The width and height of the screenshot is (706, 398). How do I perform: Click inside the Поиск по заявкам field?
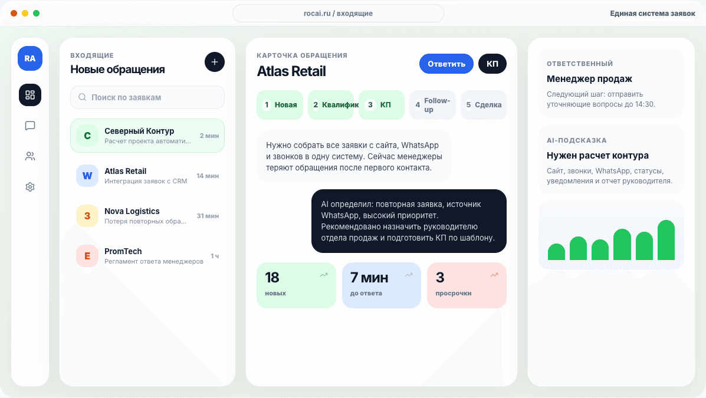(x=147, y=97)
